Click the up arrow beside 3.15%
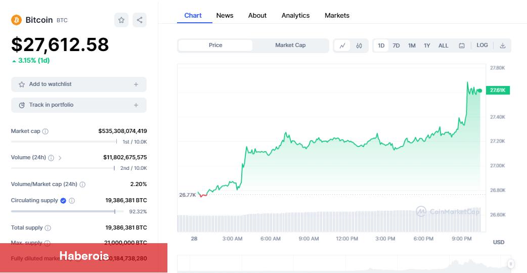Screen dimensions: 527x273 pos(14,61)
